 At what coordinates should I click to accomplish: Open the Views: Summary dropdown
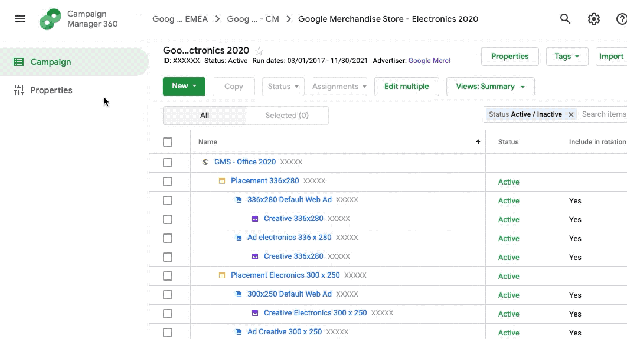[490, 87]
